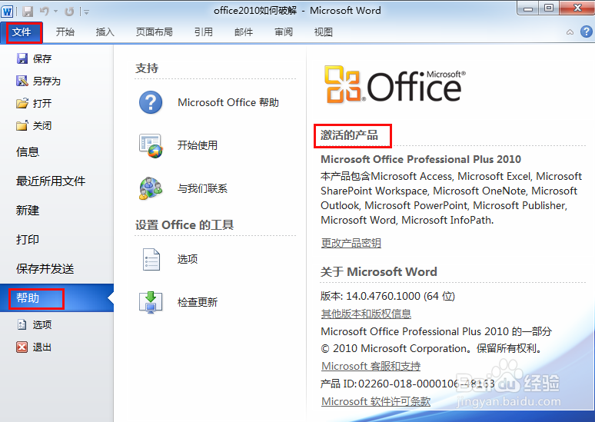The width and height of the screenshot is (595, 422).
Task: Click the Save icon in quick access toolbar
Action: (28, 12)
